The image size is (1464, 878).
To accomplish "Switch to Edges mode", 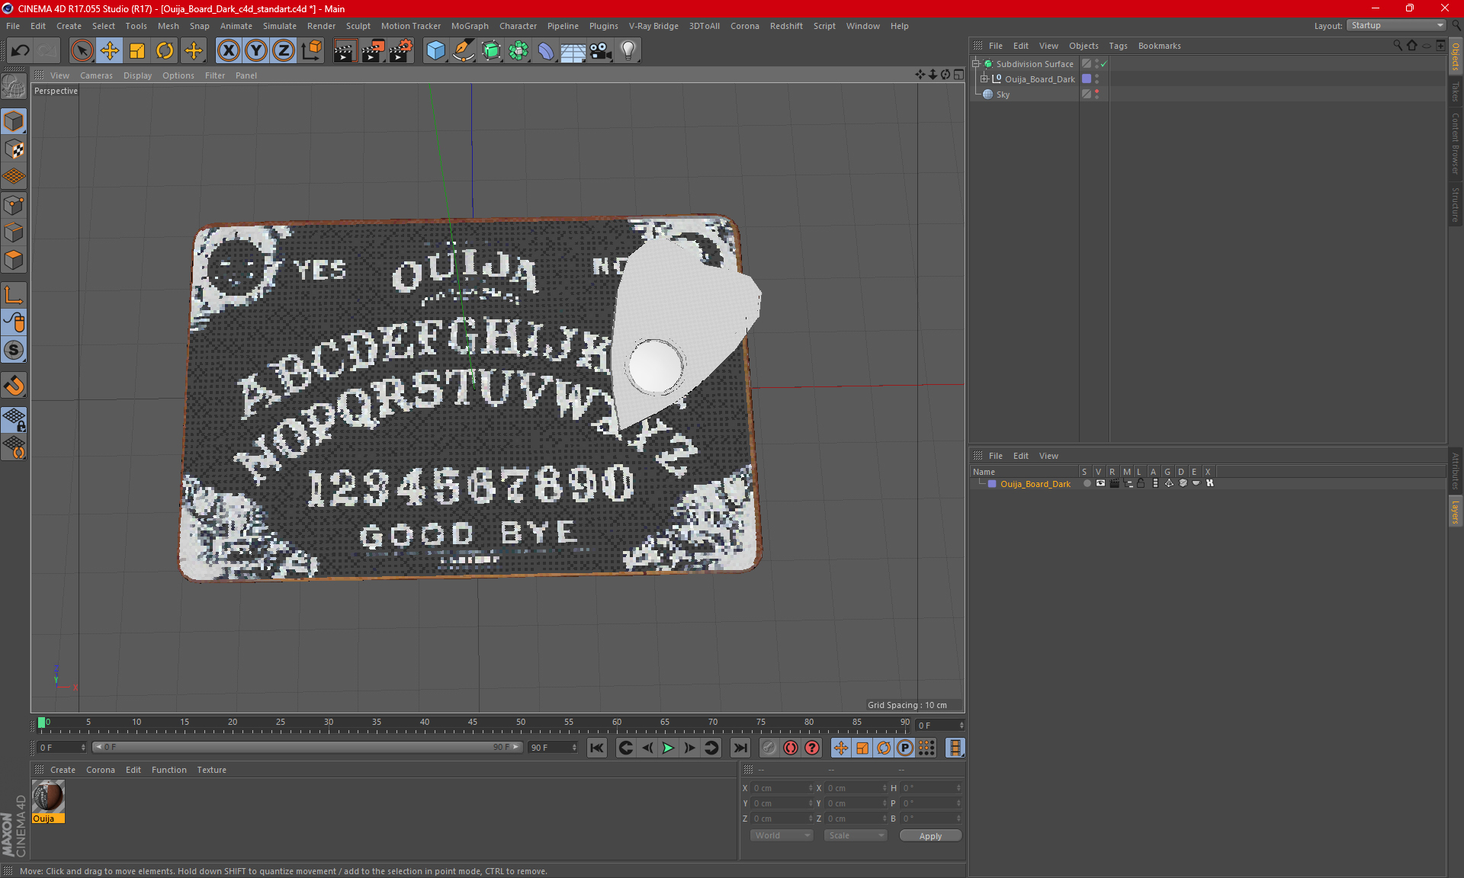I will 14,232.
